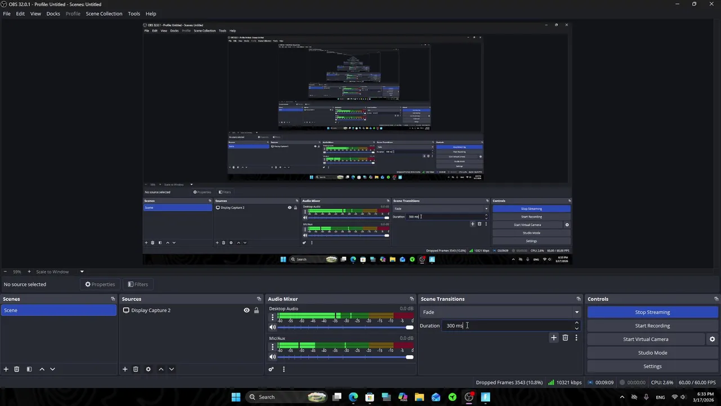This screenshot has width=721, height=406.
Task: Open File Explorer from taskbar
Action: pos(419,397)
